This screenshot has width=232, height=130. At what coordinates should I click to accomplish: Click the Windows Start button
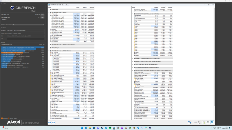[x=82, y=128]
